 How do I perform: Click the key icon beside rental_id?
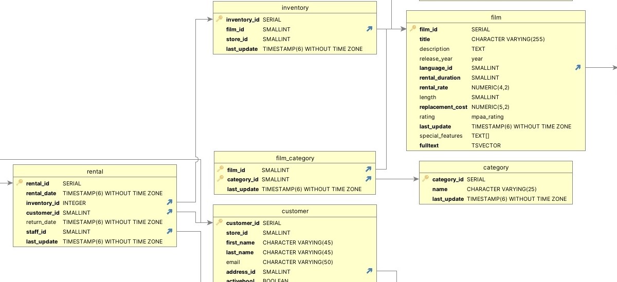20,183
